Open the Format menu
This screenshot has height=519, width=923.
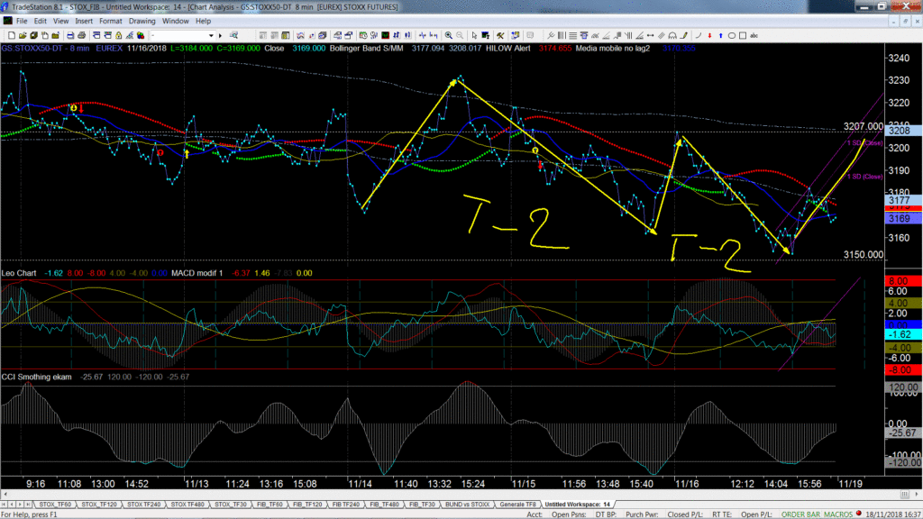(x=111, y=21)
